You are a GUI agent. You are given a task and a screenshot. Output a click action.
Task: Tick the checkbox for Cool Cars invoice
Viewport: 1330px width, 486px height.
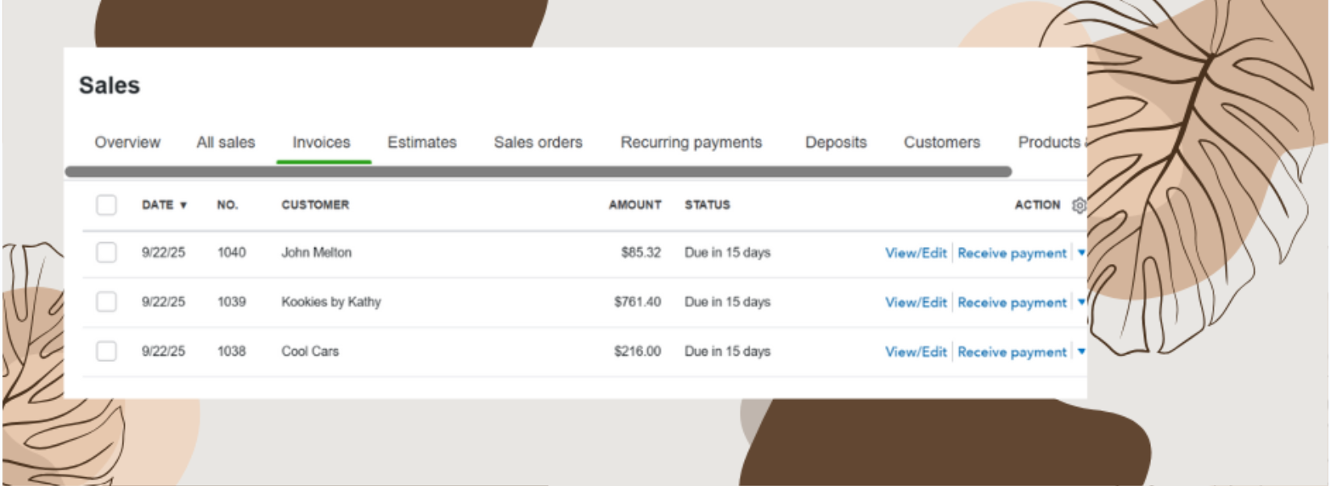pos(106,351)
